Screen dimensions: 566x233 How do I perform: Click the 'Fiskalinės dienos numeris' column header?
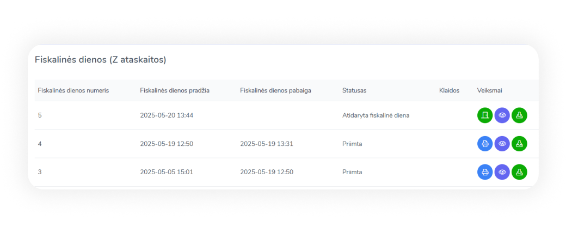coord(73,90)
